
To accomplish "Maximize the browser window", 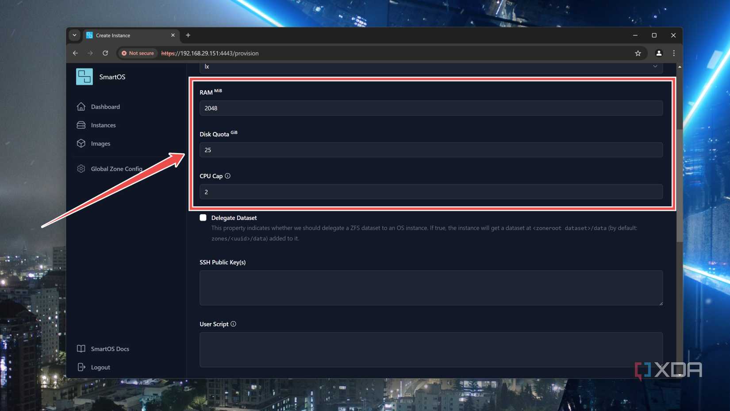I will (654, 35).
